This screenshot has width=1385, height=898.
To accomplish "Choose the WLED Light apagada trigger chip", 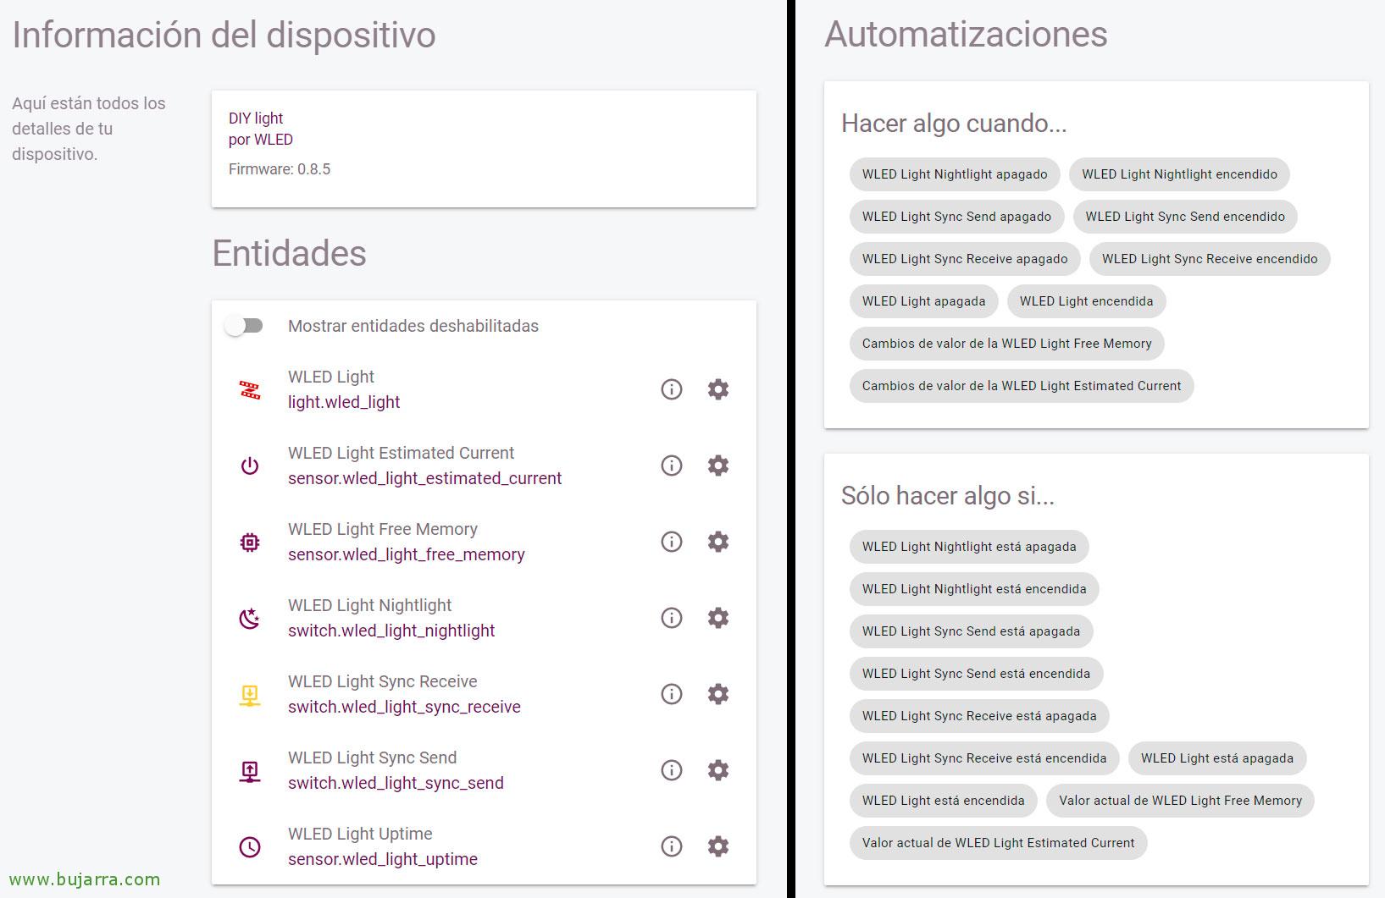I will [x=923, y=301].
